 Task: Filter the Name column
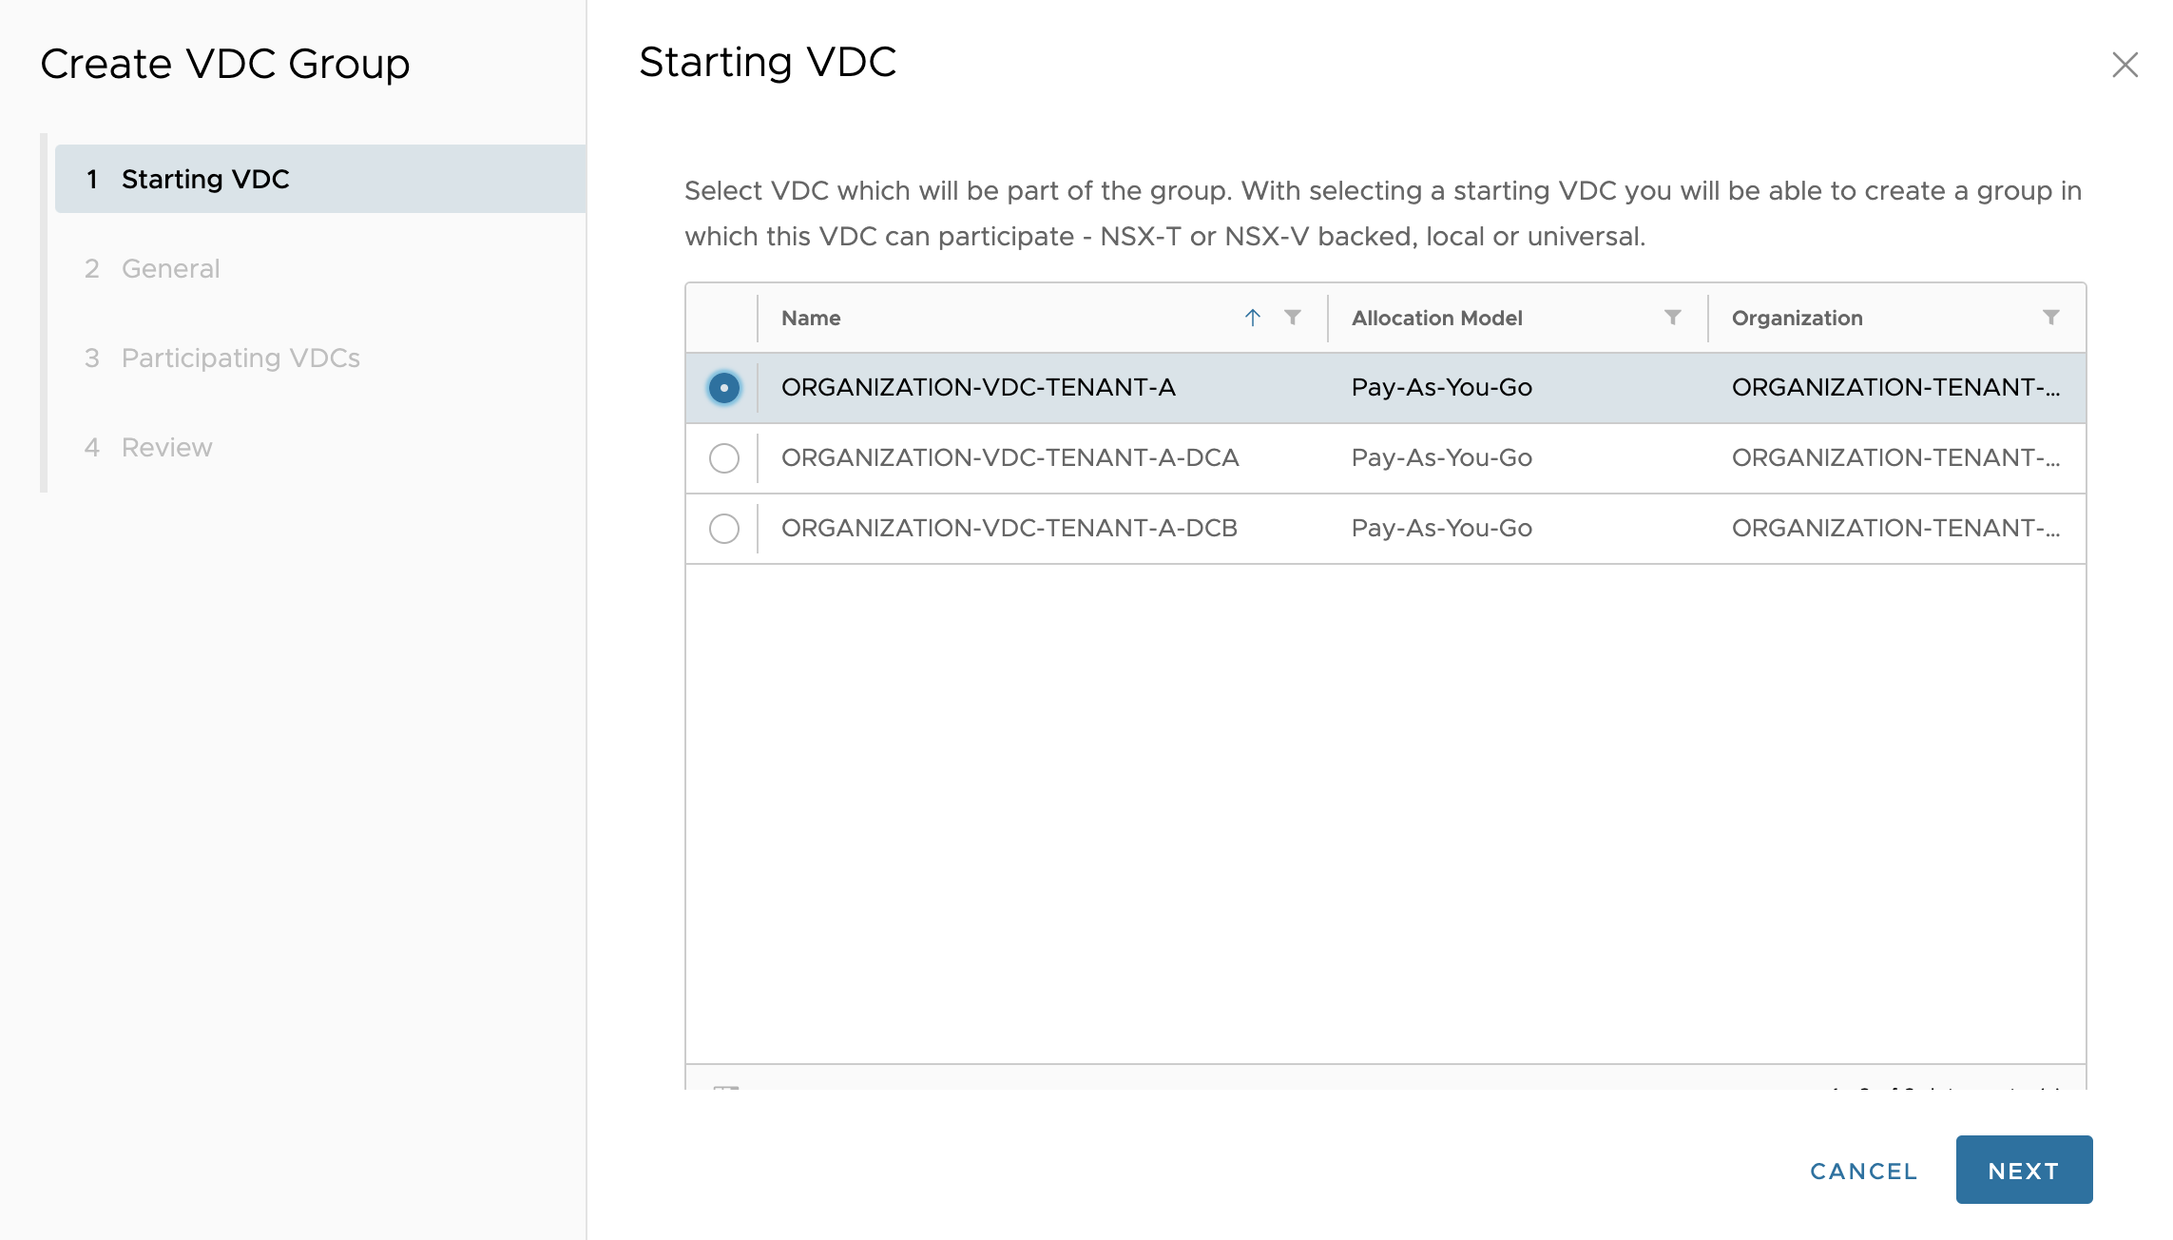coord(1292,318)
